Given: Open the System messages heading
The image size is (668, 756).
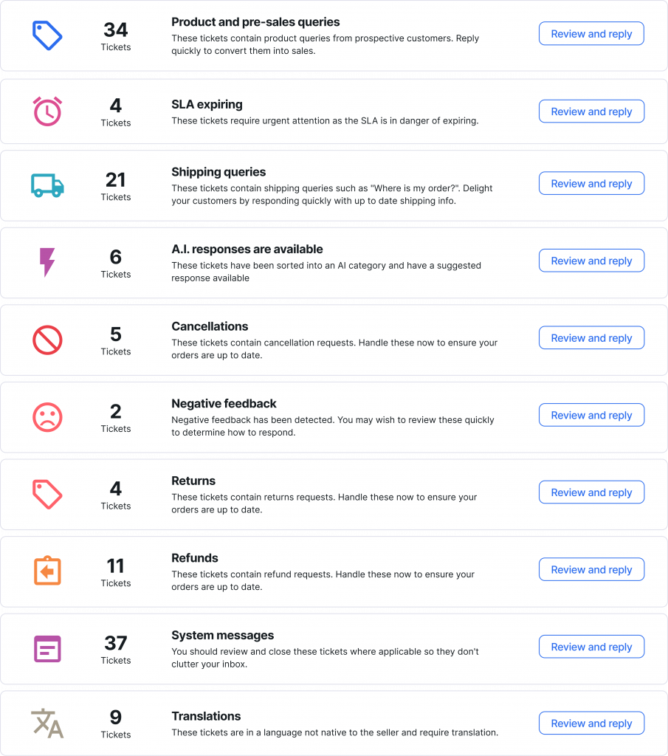Looking at the screenshot, I should click(222, 636).
